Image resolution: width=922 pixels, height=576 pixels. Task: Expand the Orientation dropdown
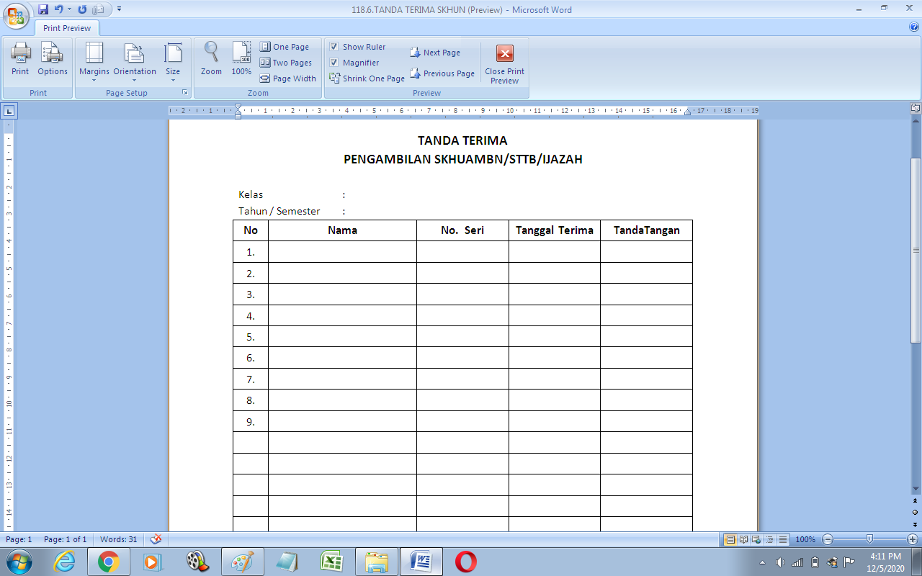pos(135,62)
